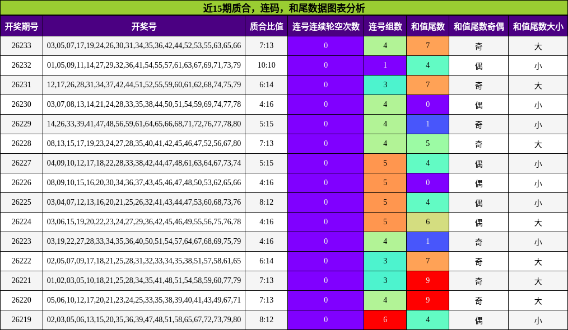The width and height of the screenshot is (568, 330).
Task: Select period number 26228
Action: tap(21, 143)
